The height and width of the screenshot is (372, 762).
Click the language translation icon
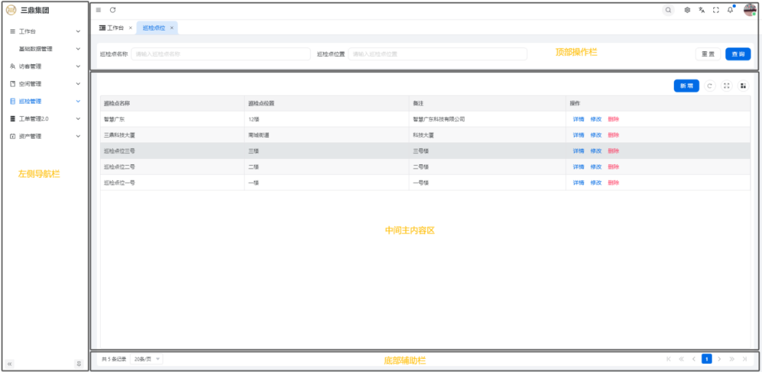pos(701,10)
